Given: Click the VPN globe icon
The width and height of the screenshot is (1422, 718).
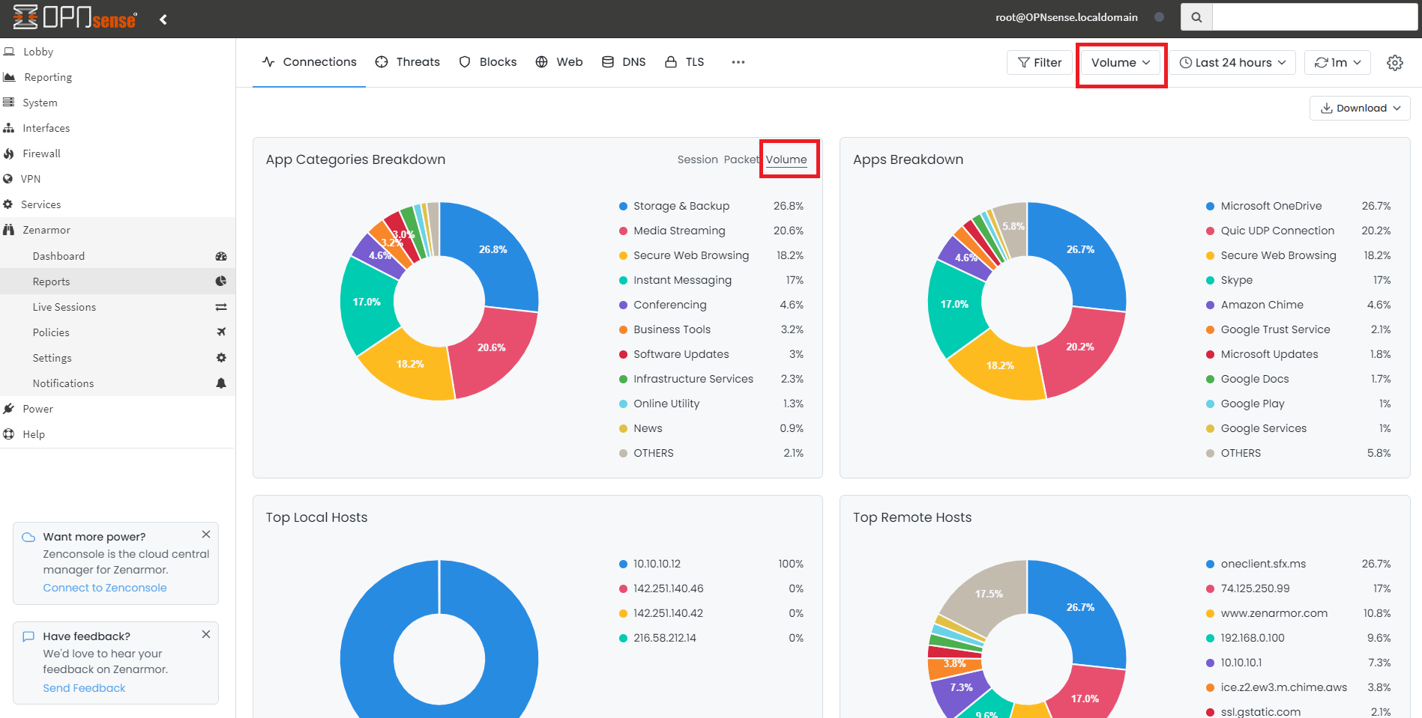Looking at the screenshot, I should coord(8,179).
